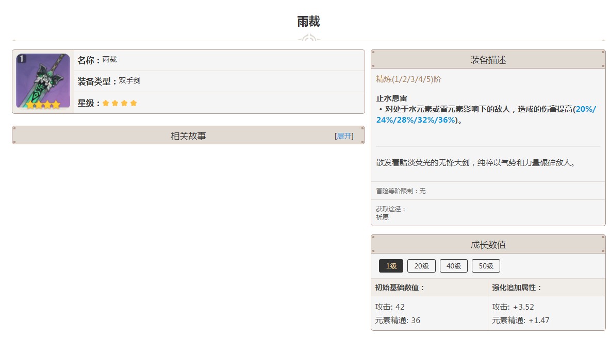Collapse the 装备描述 panel
Screen dimensions: 610x338
point(488,59)
